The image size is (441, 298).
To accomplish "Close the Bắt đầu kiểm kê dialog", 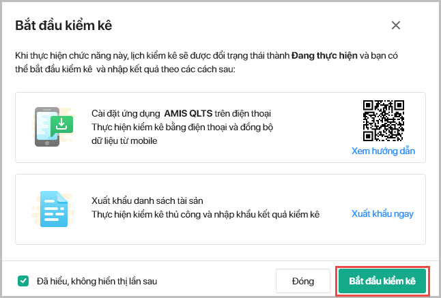I will pyautogui.click(x=396, y=26).
